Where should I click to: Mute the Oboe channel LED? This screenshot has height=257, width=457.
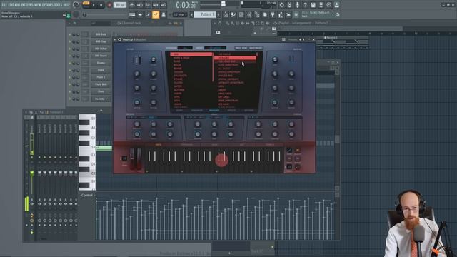click(x=70, y=91)
